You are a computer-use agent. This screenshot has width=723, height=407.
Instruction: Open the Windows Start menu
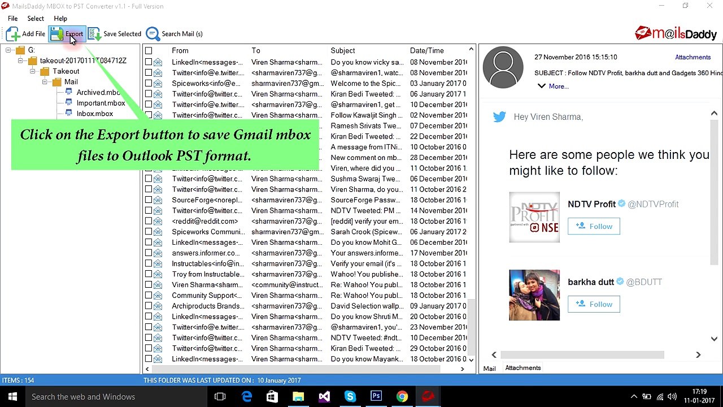point(12,397)
